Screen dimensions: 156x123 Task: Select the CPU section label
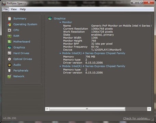tap(16, 30)
